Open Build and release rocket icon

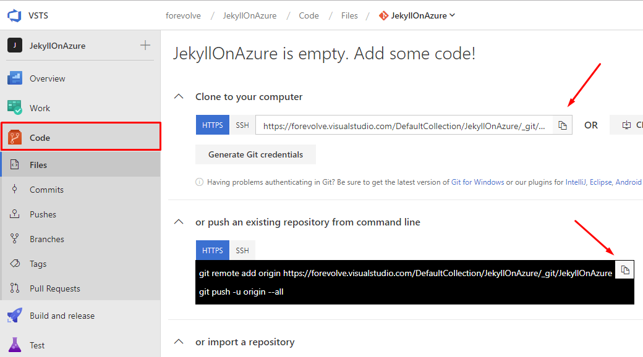pyautogui.click(x=15, y=315)
